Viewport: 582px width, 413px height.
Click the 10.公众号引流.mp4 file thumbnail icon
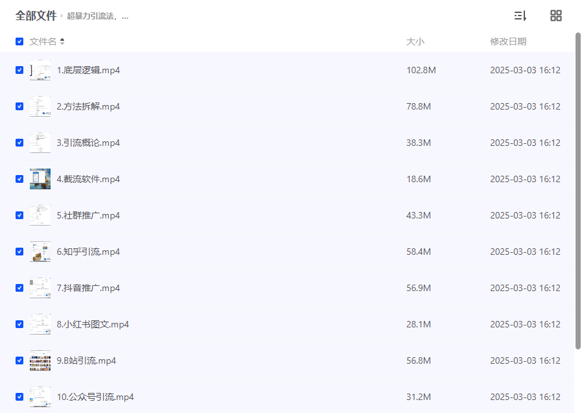pos(40,397)
